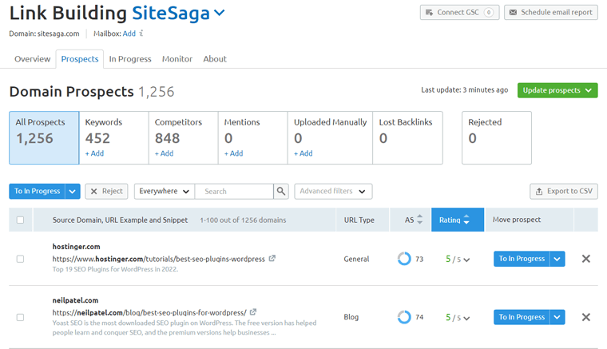Expand hostinger.com To In Progress arrow

point(557,259)
